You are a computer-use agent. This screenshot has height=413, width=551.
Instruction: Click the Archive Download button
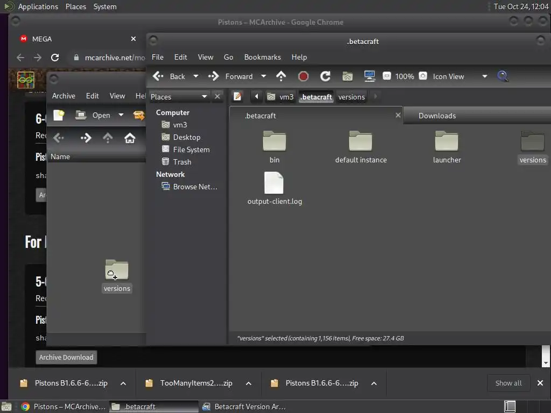tap(66, 357)
